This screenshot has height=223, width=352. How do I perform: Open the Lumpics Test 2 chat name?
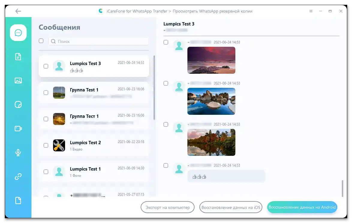point(85,143)
